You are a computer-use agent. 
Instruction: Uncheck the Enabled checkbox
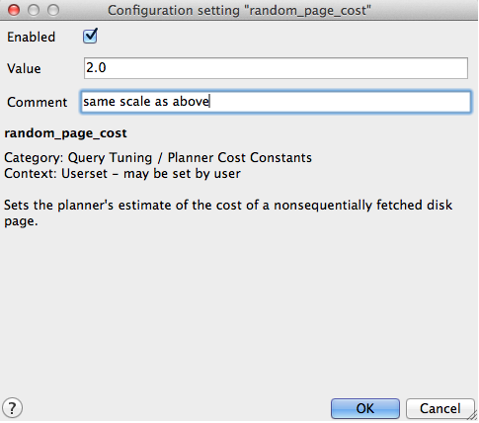pyautogui.click(x=90, y=37)
